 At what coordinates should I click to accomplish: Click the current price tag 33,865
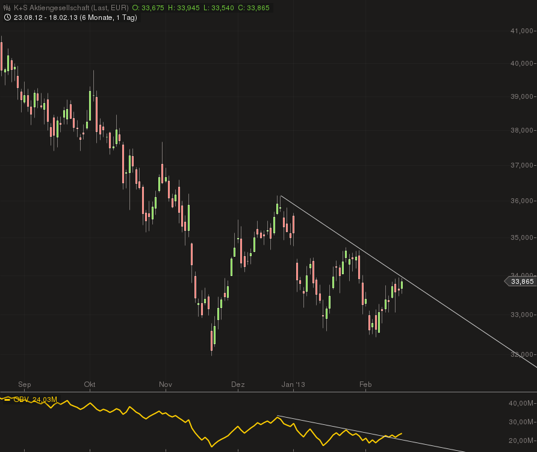[x=521, y=281]
